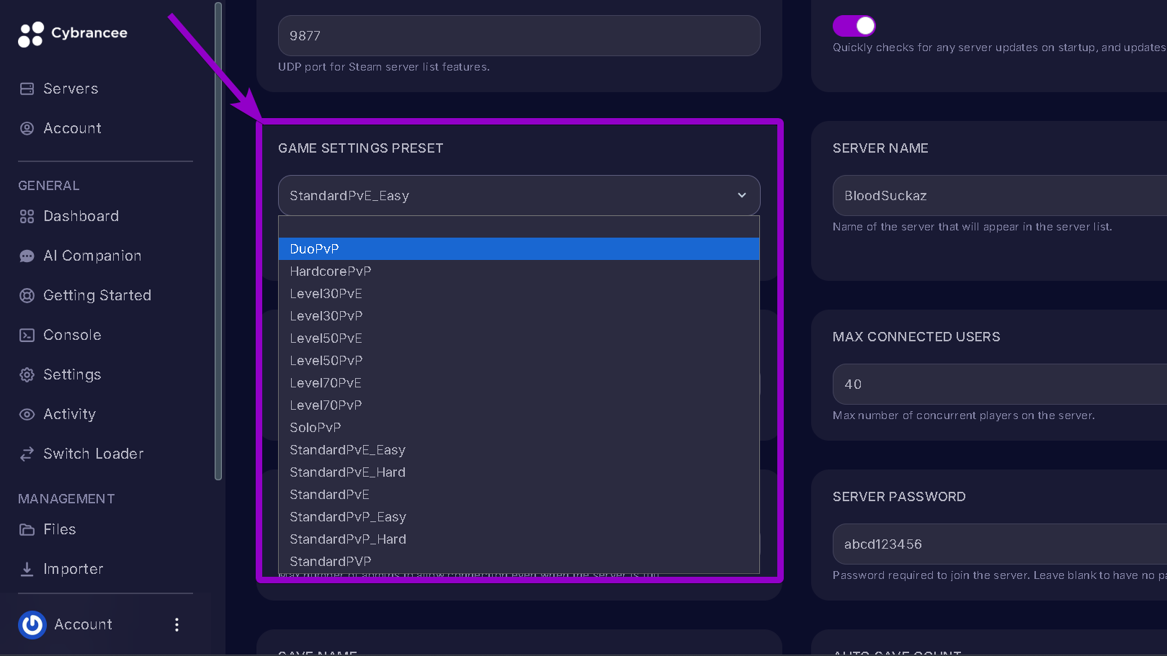Viewport: 1167px width, 656px height.
Task: Open the Game Settings Preset dropdown
Action: [x=518, y=195]
